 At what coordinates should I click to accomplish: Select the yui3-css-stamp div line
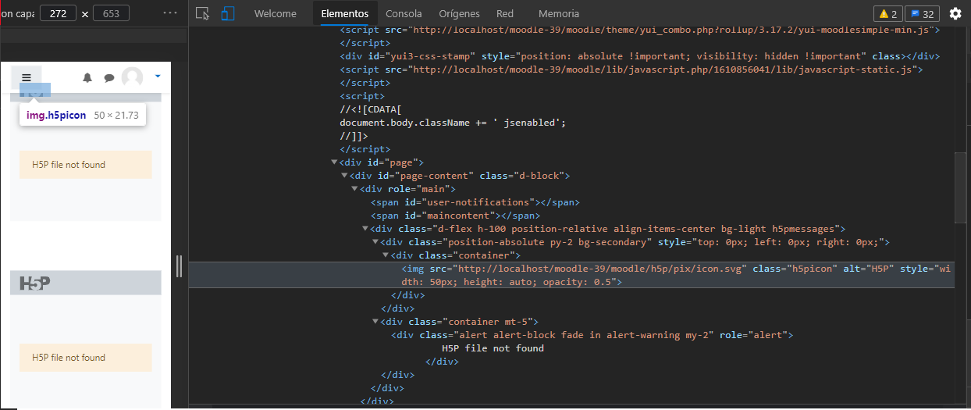tap(639, 56)
